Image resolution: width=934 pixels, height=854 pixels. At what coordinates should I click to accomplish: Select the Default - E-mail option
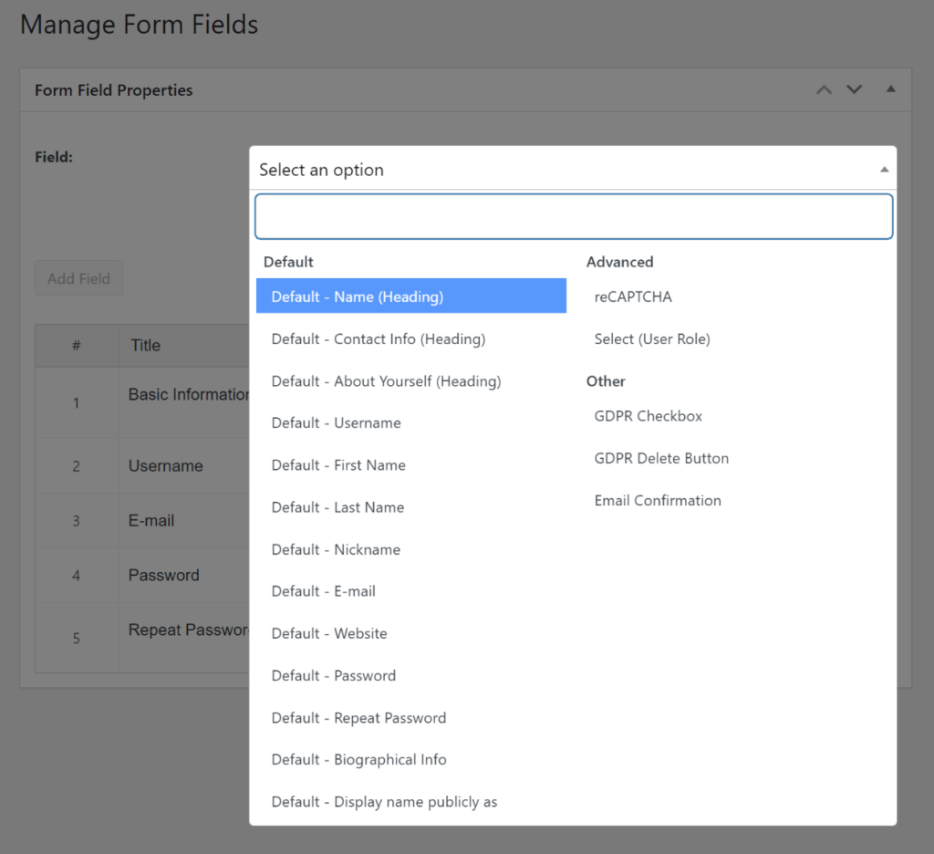pos(323,591)
